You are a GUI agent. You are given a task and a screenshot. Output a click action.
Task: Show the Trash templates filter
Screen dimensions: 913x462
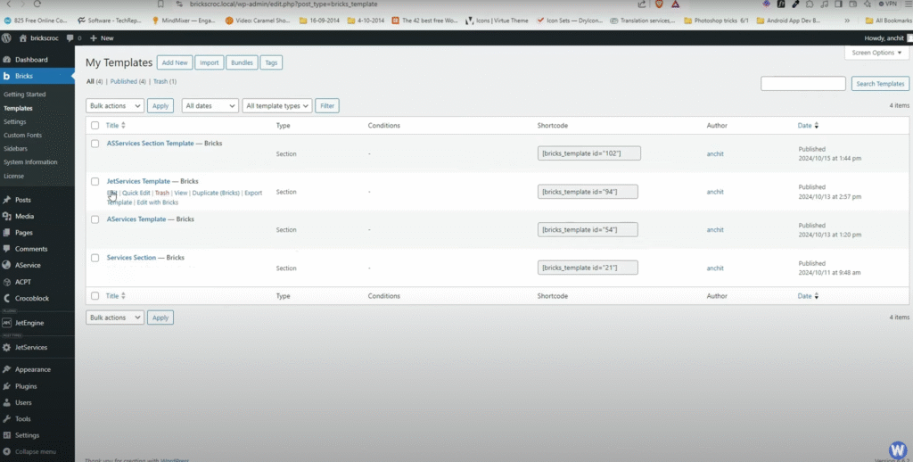[160, 81]
